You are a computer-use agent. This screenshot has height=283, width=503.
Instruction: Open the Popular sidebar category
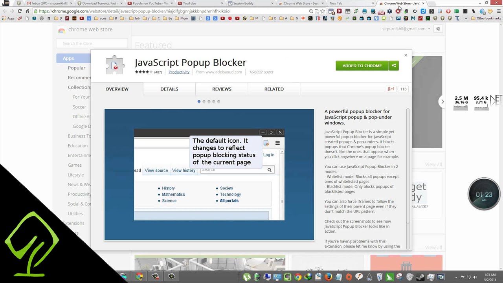77,68
